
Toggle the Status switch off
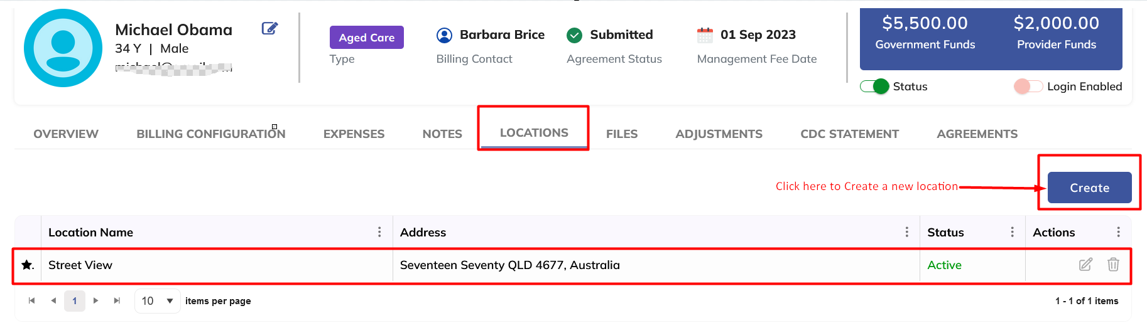[874, 87]
